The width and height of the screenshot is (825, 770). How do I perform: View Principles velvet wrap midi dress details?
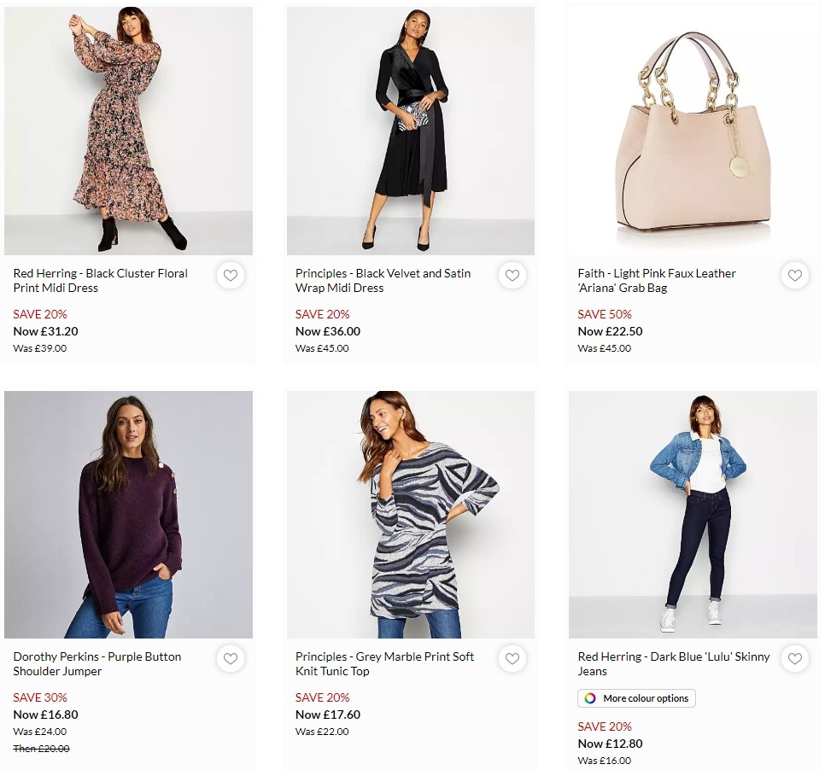383,281
